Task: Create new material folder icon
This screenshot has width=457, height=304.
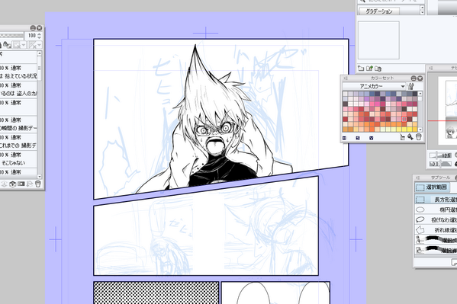Action: coord(361,69)
